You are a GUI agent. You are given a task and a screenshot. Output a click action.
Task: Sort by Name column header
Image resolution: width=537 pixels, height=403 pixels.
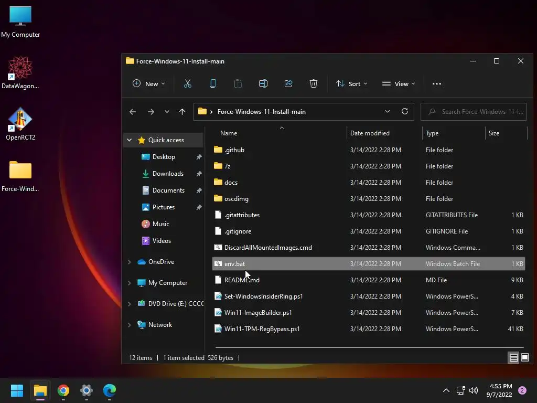229,133
